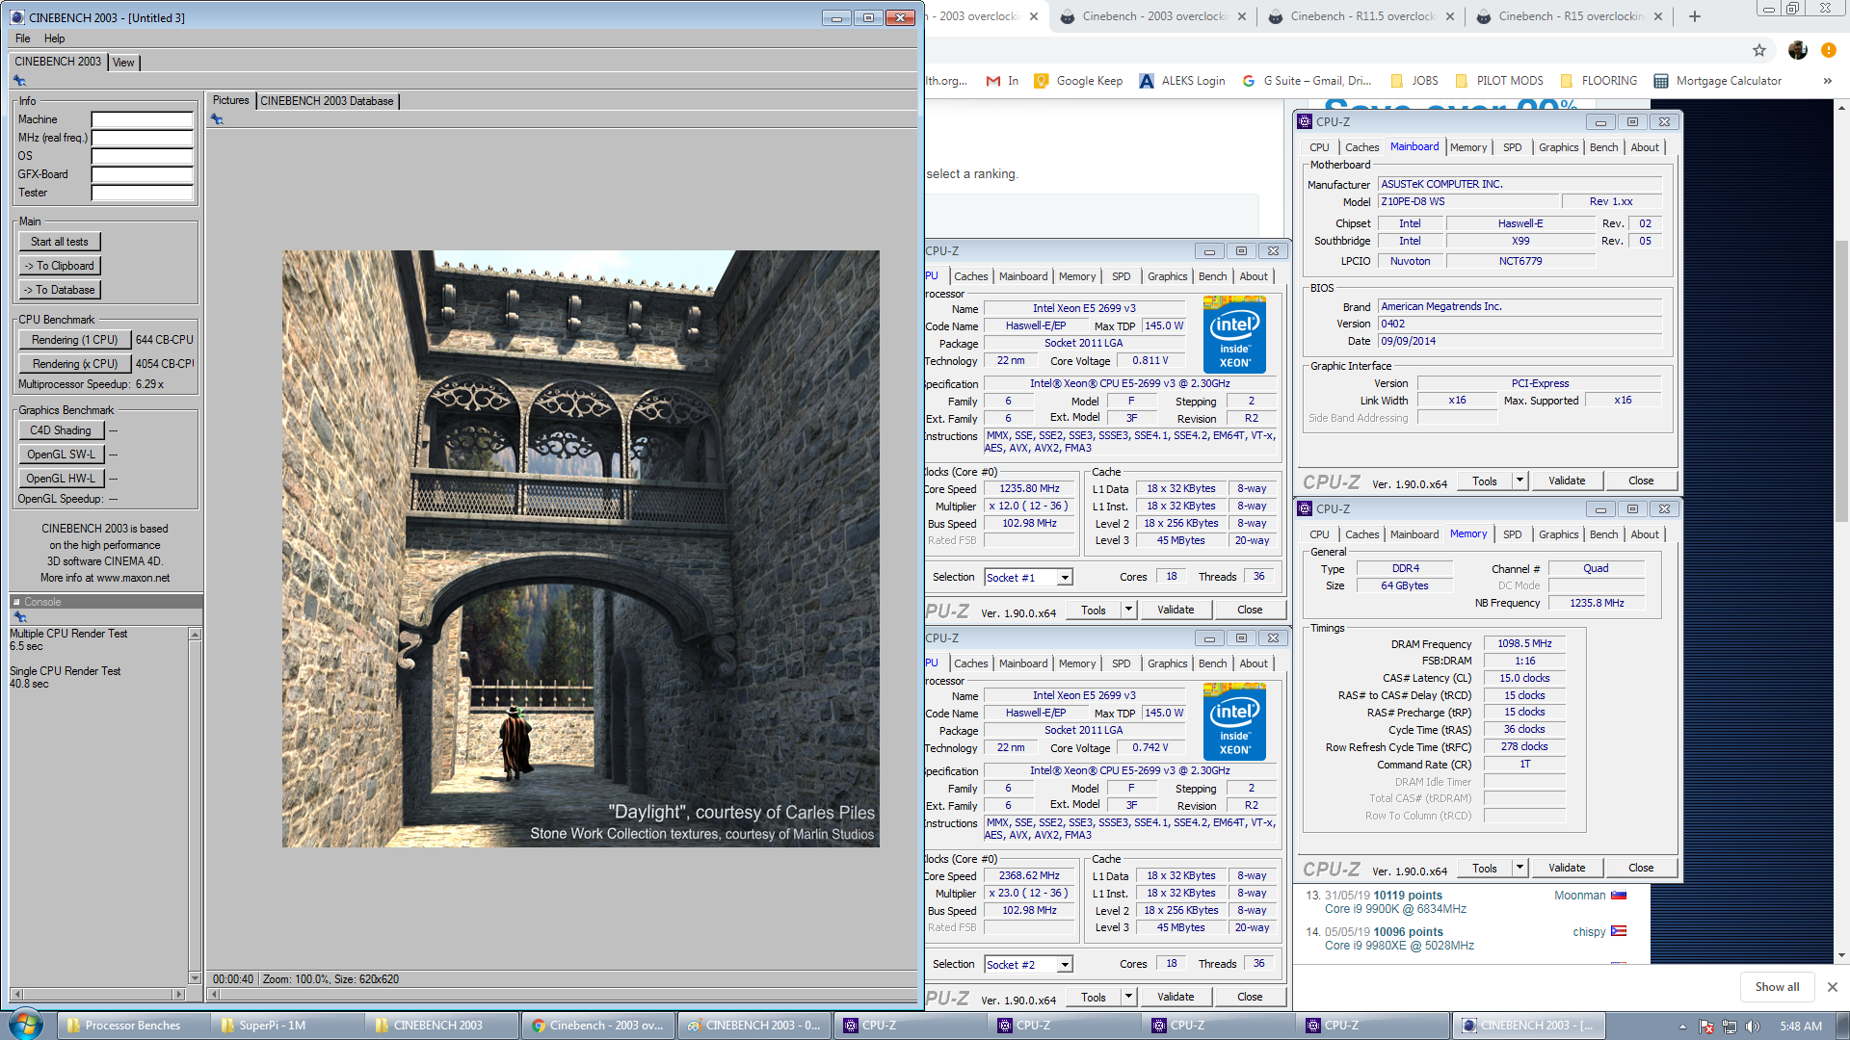The width and height of the screenshot is (1850, 1040).
Task: Click the CPU-Z icon on Mainboard window title bar
Action: [1305, 121]
